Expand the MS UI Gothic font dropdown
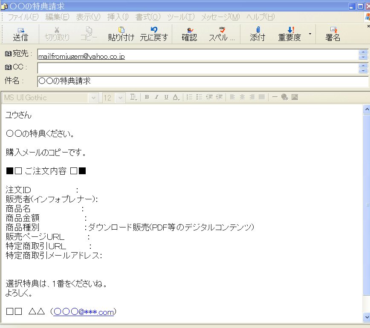Image resolution: width=370 pixels, height=328 pixels. pos(93,98)
